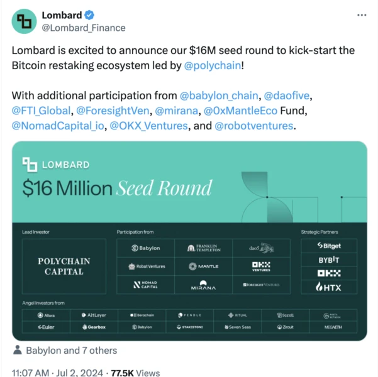The width and height of the screenshot is (378, 377).
Task: Click the @mirana mention
Action: (177, 111)
